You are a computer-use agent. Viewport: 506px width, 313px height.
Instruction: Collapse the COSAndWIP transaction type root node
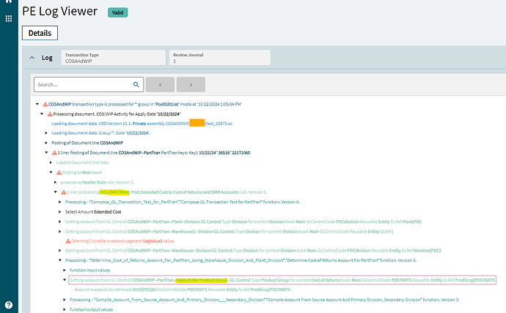pos(37,105)
